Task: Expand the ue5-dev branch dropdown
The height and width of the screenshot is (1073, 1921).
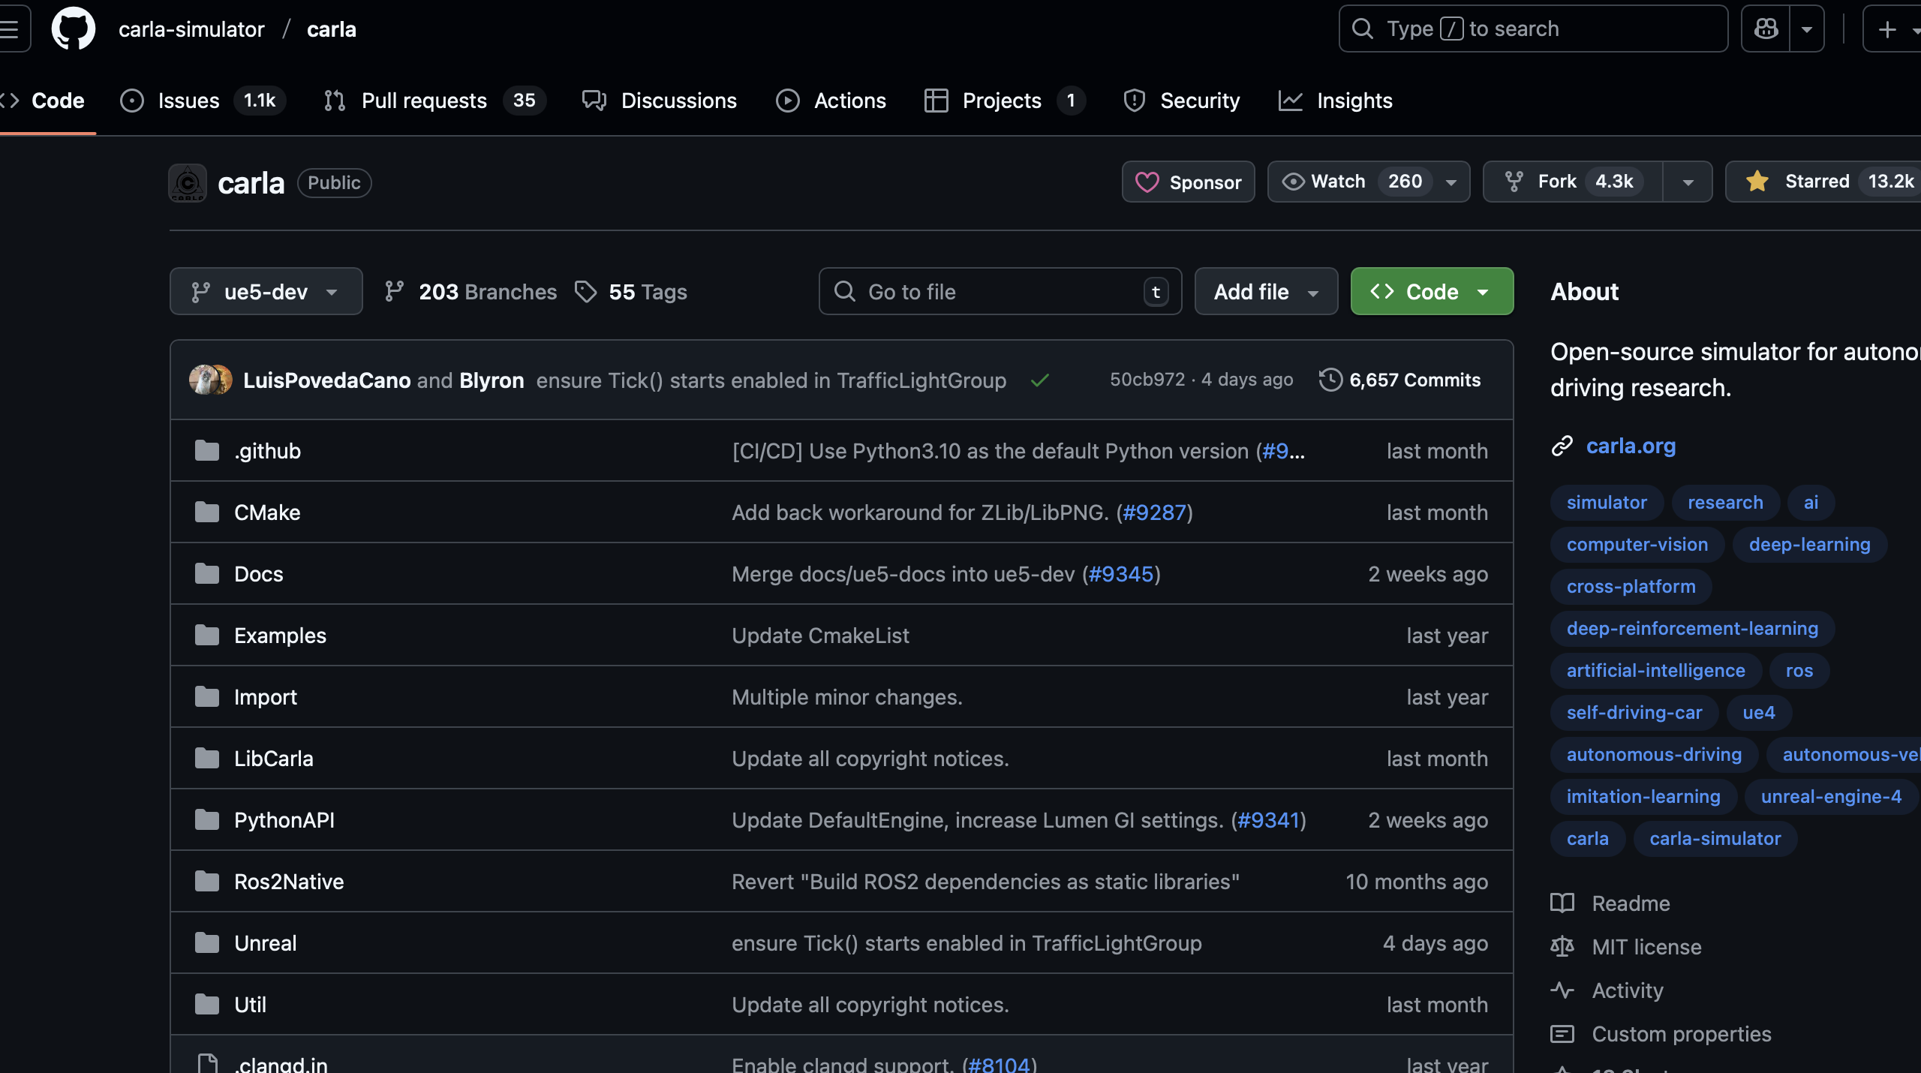Action: pos(266,292)
